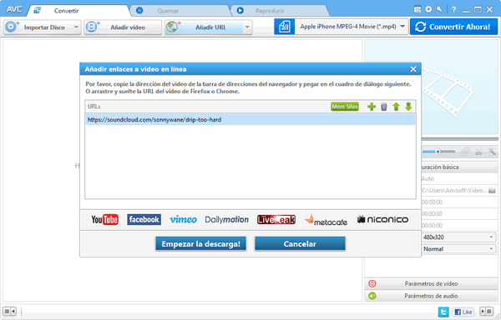Click the green plus add URL icon
501x320 pixels.
[372, 107]
